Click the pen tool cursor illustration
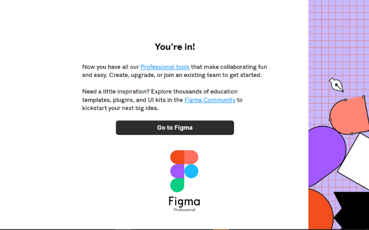 336,85
